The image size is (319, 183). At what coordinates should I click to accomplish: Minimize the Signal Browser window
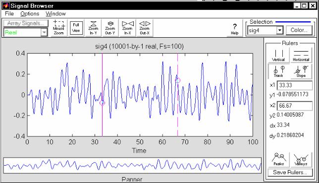pos(297,5)
